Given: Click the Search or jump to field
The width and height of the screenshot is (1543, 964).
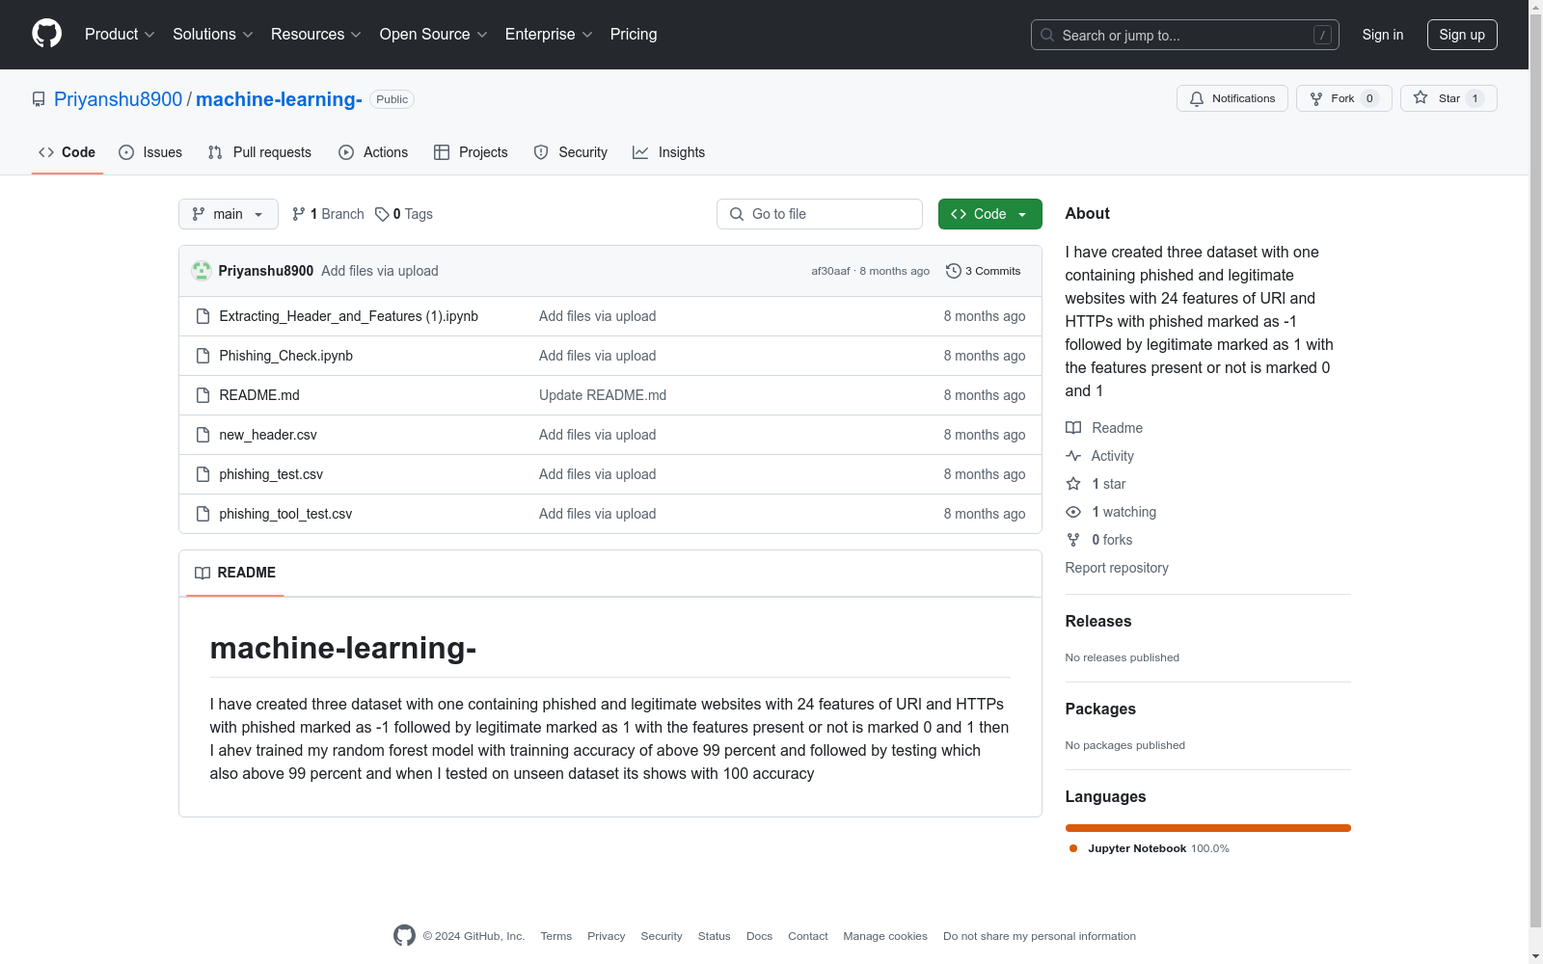Looking at the screenshot, I should (x=1185, y=35).
